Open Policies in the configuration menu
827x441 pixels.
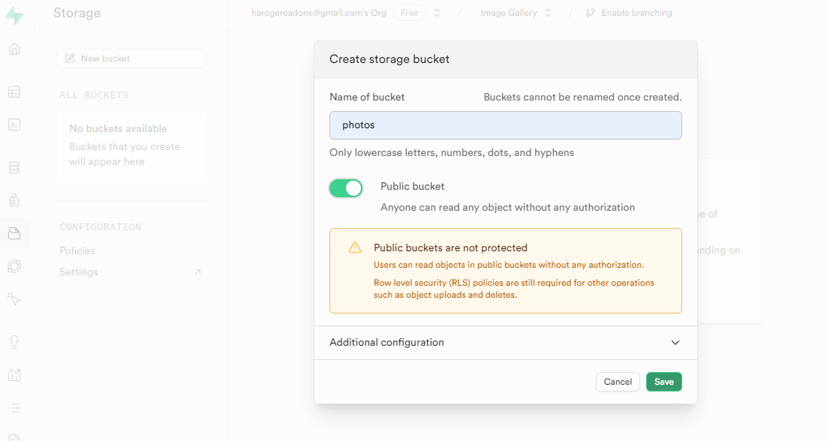[77, 250]
